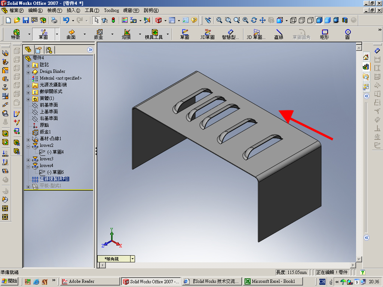The width and height of the screenshot is (383, 287).
Task: Select the 直線 line sketch tool
Action: click(279, 34)
